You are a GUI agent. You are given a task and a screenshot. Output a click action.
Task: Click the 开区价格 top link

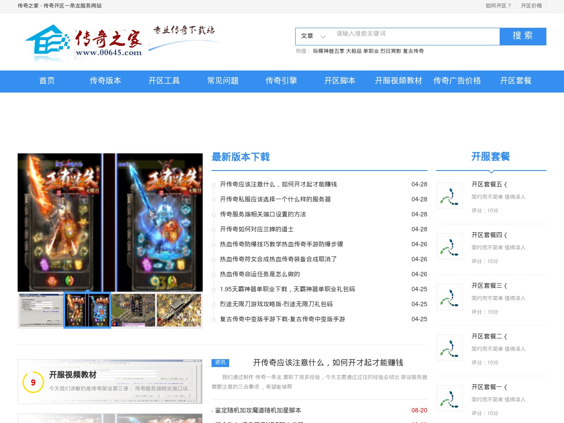(531, 6)
